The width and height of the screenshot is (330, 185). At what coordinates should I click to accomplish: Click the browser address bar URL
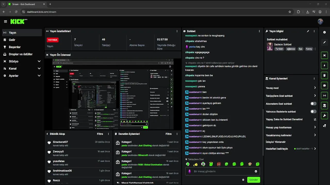(x=42, y=12)
